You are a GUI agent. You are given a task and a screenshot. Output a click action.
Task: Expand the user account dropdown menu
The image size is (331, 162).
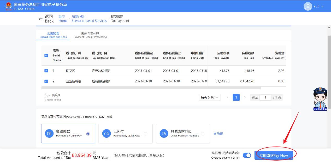[x=322, y=7]
